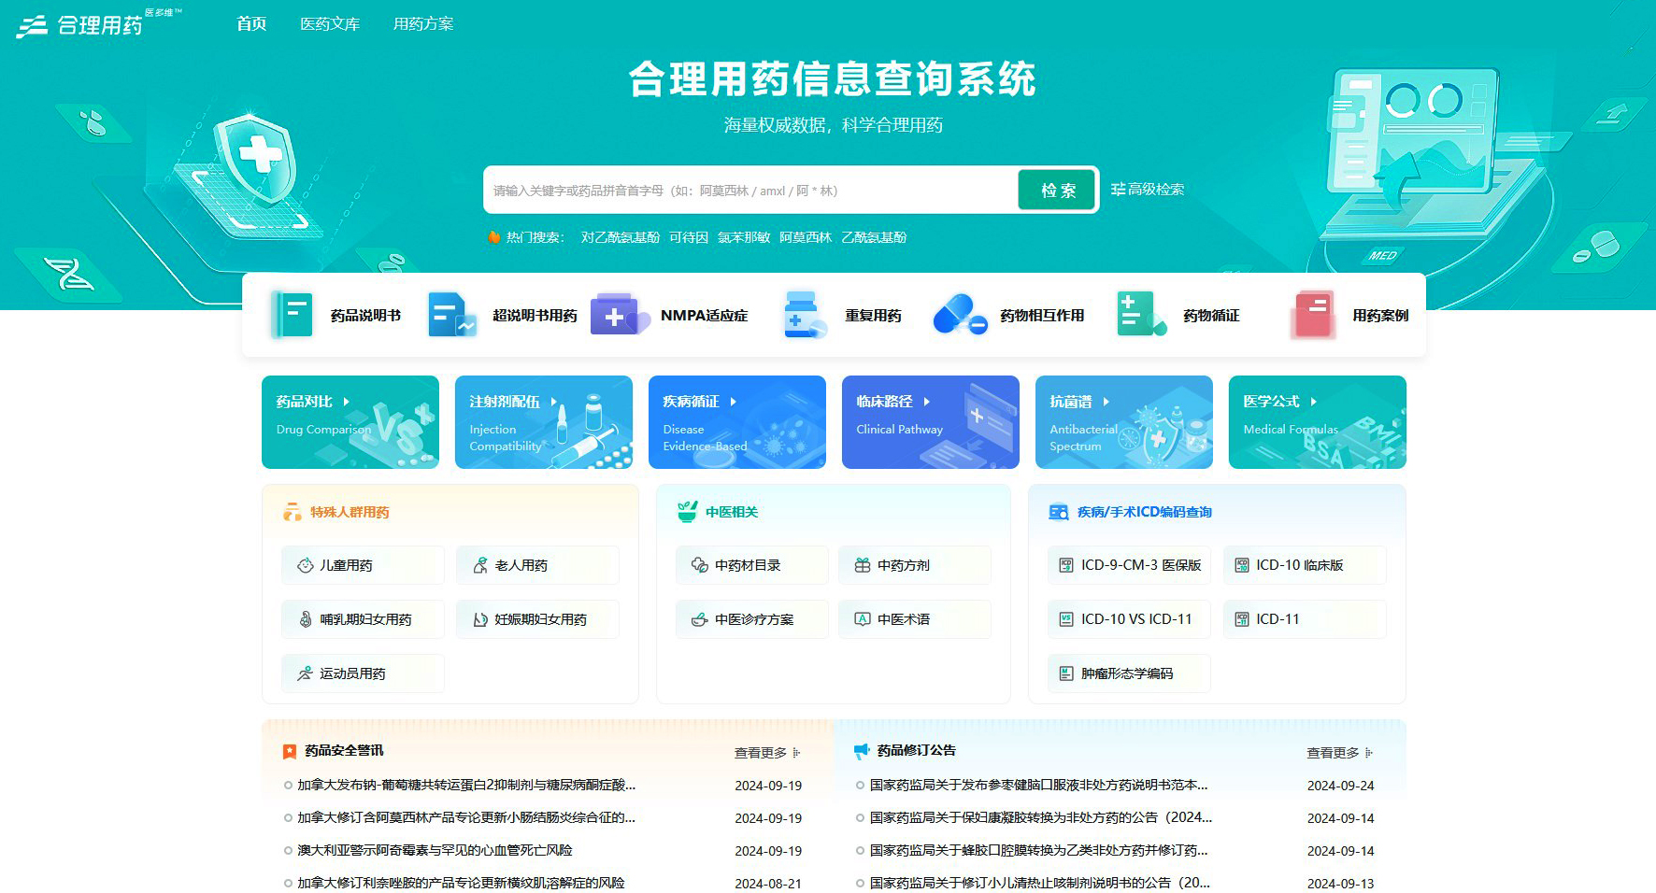Click the 疾病/手术ICD编码查询 heading
1656x893 pixels.
[1144, 512]
